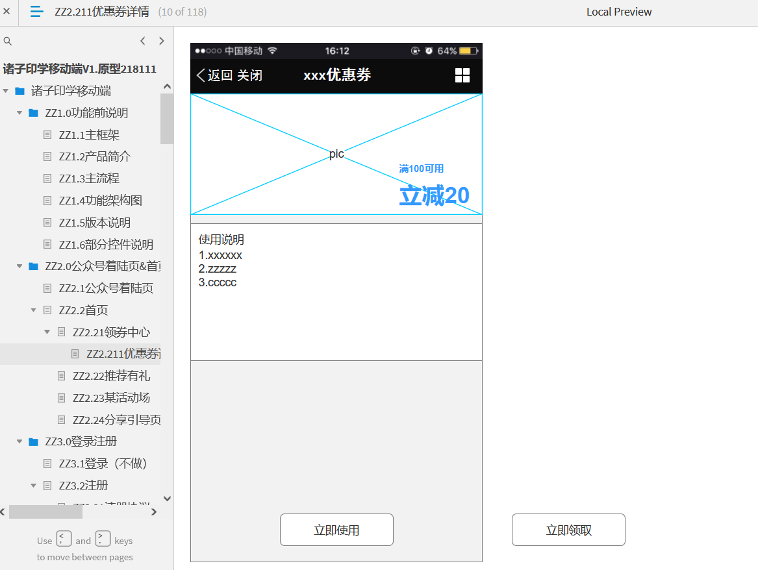Collapse the ZZ2.0公众号着陆页 folder arrow
Screen dimensions: 758x570
click(x=19, y=266)
